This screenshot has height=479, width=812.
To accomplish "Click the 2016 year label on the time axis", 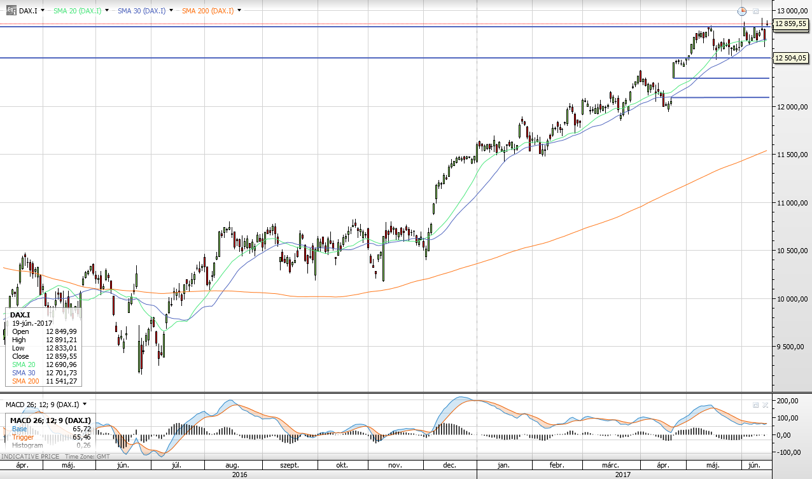I will pyautogui.click(x=240, y=474).
